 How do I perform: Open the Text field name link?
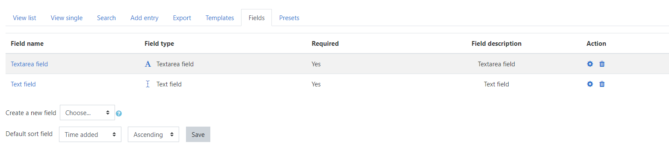[x=23, y=84]
